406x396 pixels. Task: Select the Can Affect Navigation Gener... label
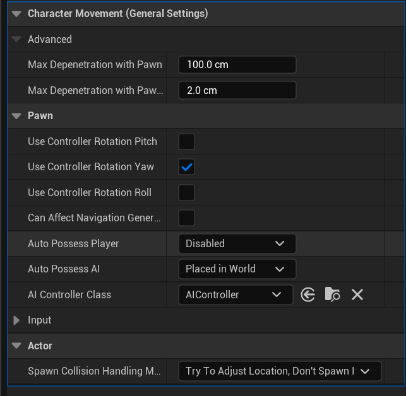94,218
